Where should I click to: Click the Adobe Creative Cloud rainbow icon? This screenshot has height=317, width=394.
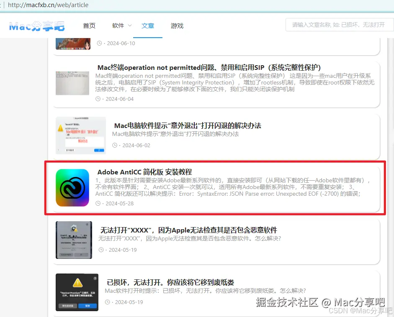pos(72,188)
